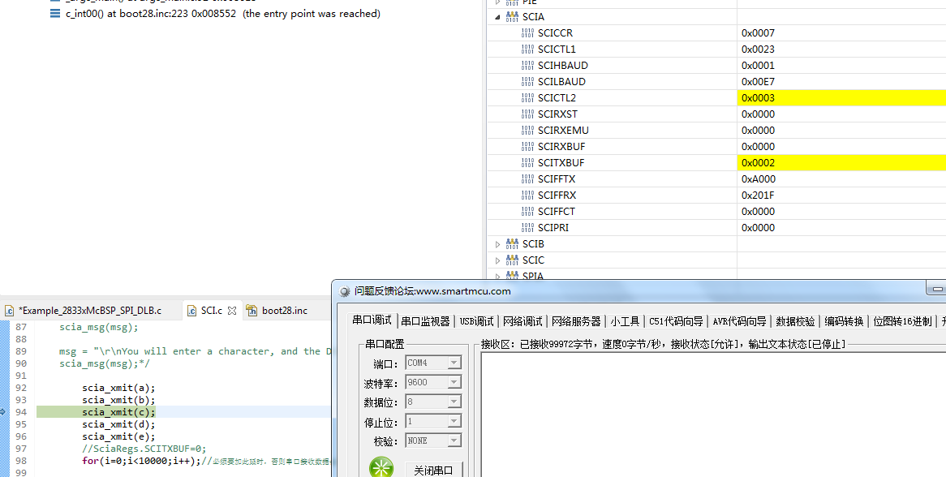Click the serial tool window gear icon
This screenshot has height=477, width=946.
coord(345,291)
